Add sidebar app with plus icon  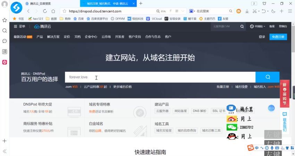tap(5, 141)
